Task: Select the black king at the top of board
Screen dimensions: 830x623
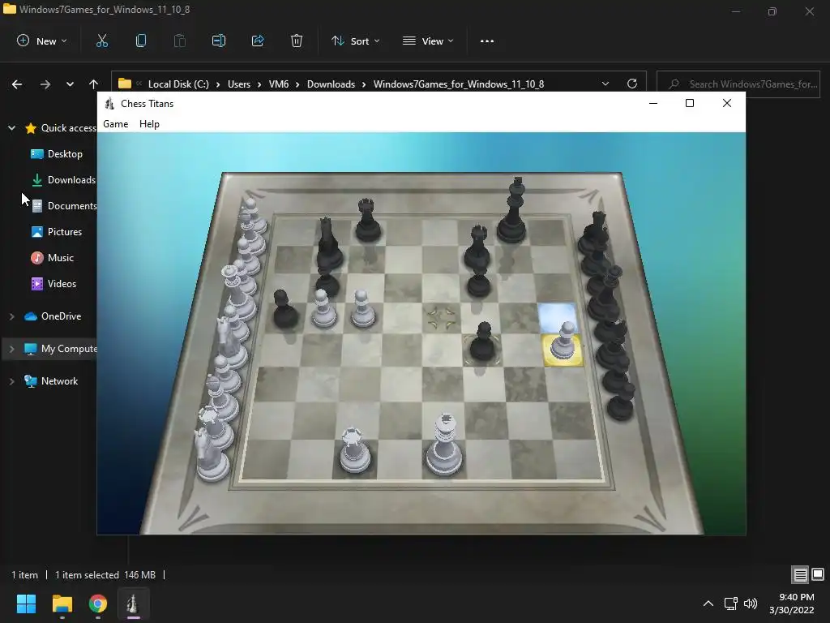Action: tap(512, 214)
